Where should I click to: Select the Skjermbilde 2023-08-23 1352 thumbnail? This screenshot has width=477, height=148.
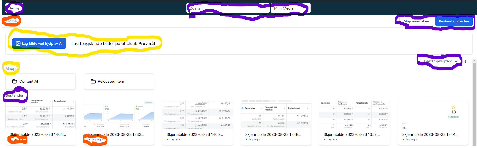tap(354, 114)
